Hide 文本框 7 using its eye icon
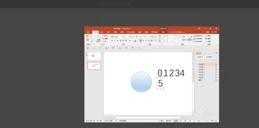 [x=216, y=64]
